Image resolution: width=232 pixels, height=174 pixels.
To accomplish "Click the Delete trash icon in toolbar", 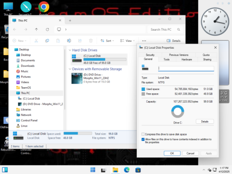I will pos(91,41).
